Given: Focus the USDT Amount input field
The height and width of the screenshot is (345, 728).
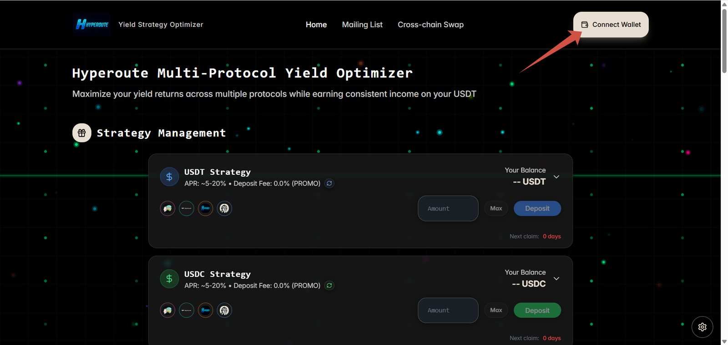Looking at the screenshot, I should pos(448,208).
